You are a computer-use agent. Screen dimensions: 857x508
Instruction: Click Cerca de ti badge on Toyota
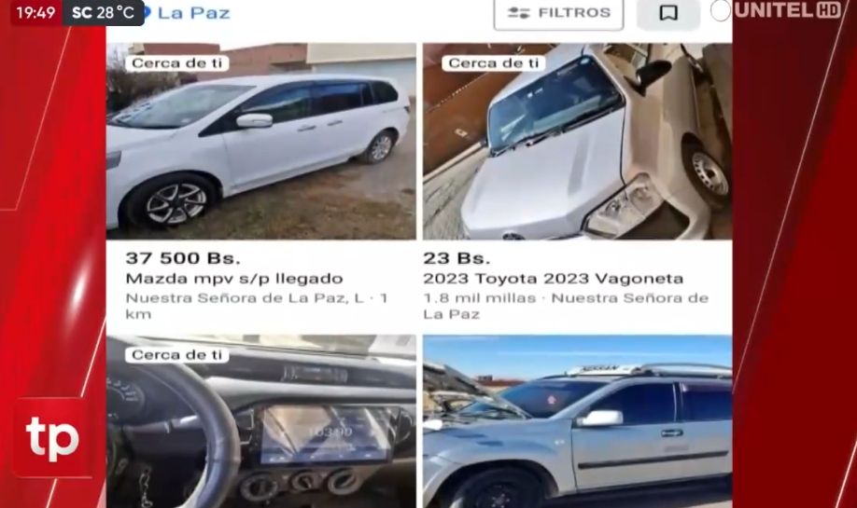(x=494, y=63)
